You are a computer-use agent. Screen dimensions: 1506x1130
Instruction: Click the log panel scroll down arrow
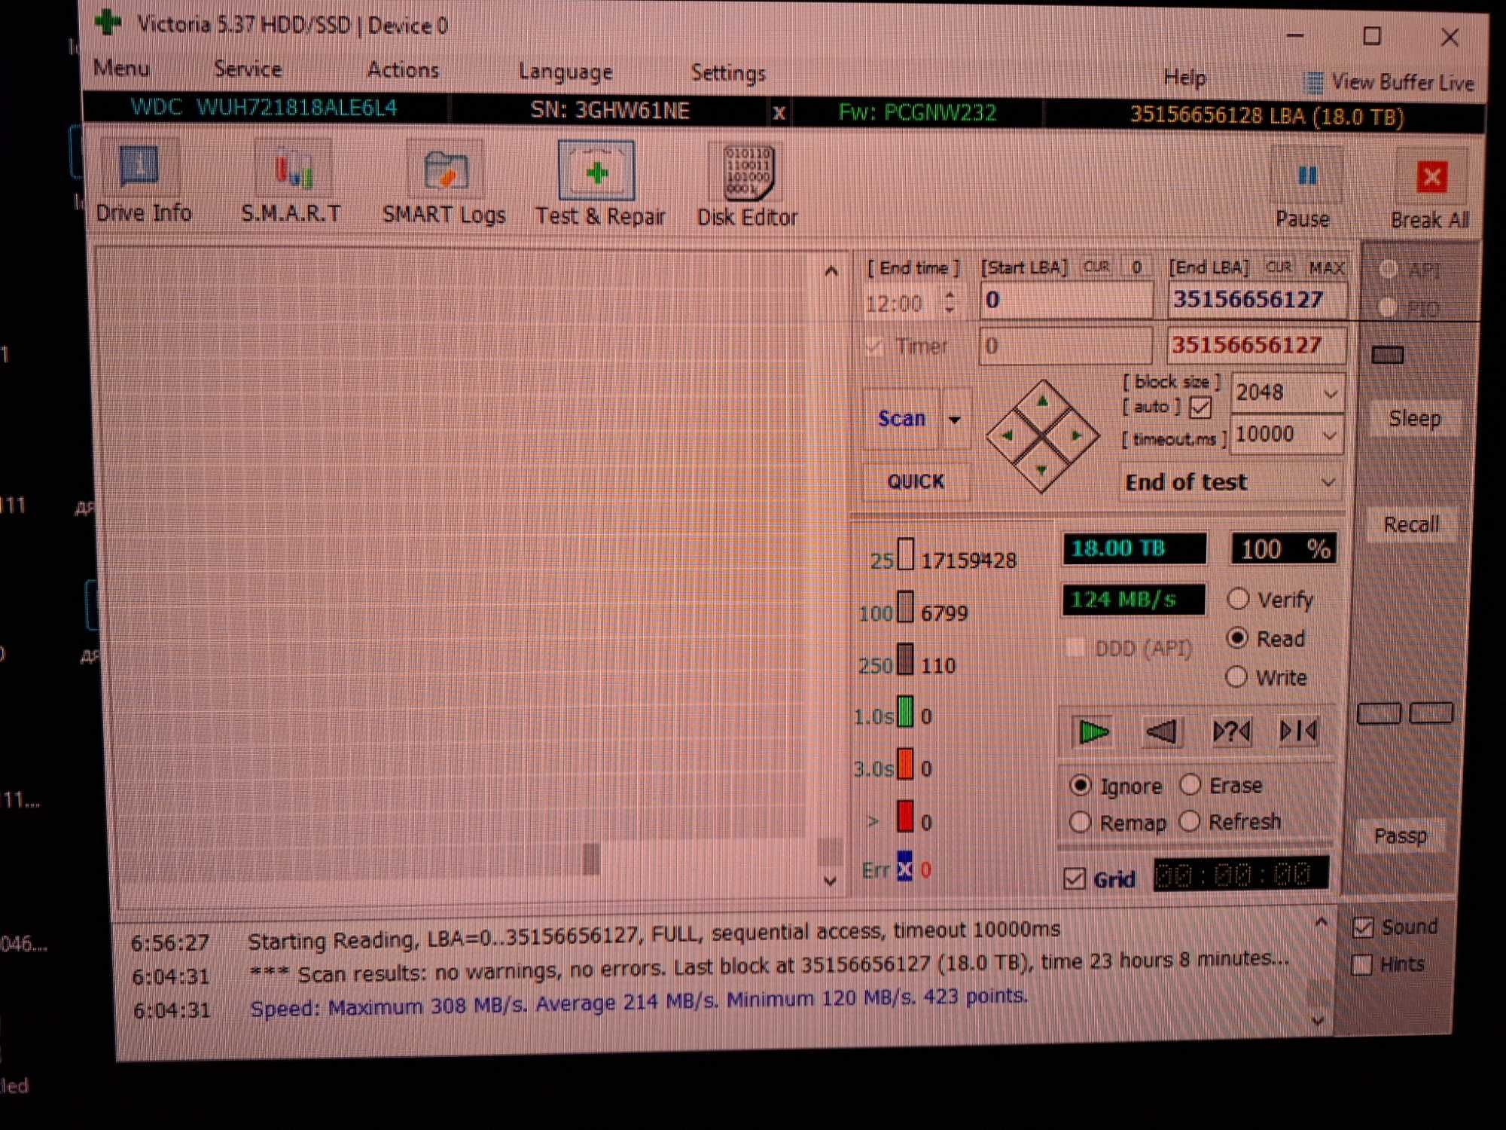tap(1319, 1021)
